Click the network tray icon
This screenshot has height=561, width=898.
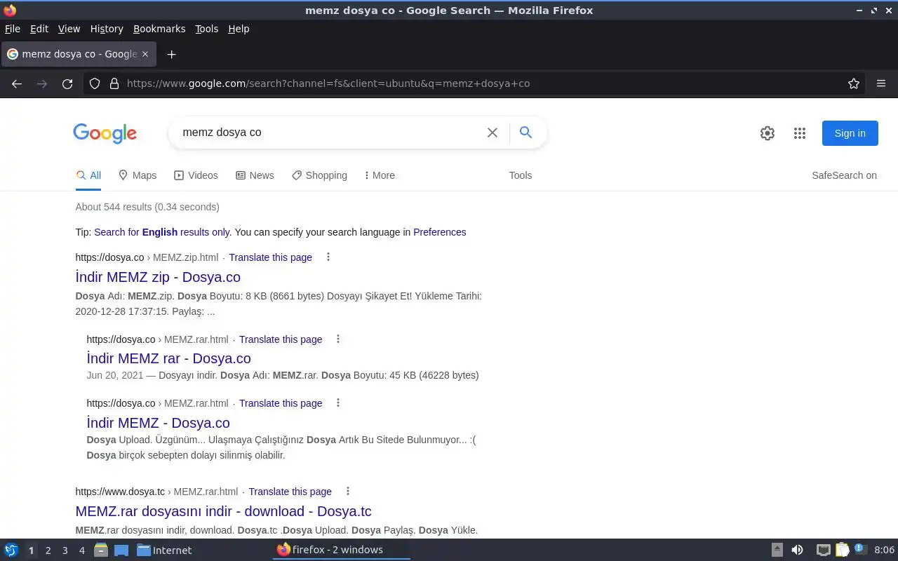[824, 550]
